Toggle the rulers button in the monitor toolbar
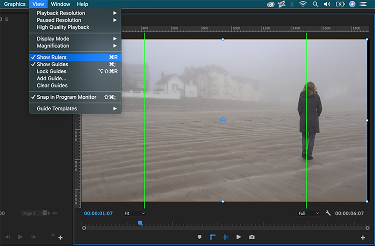The width and height of the screenshot is (375, 246). pos(212,237)
